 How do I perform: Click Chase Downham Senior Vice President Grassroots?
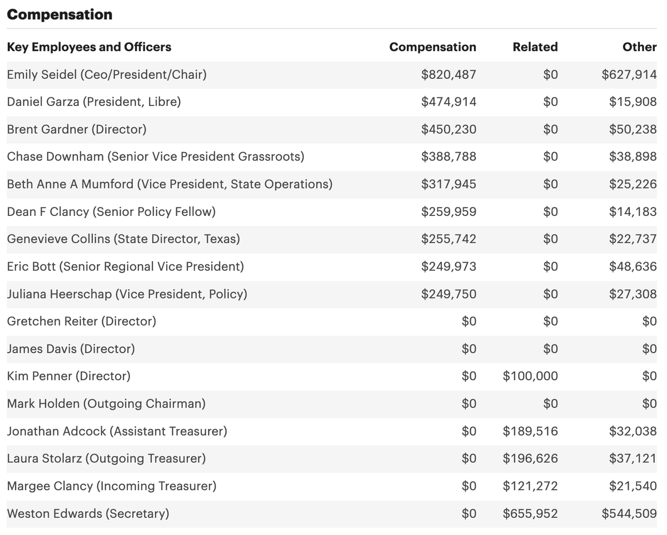coord(156,157)
